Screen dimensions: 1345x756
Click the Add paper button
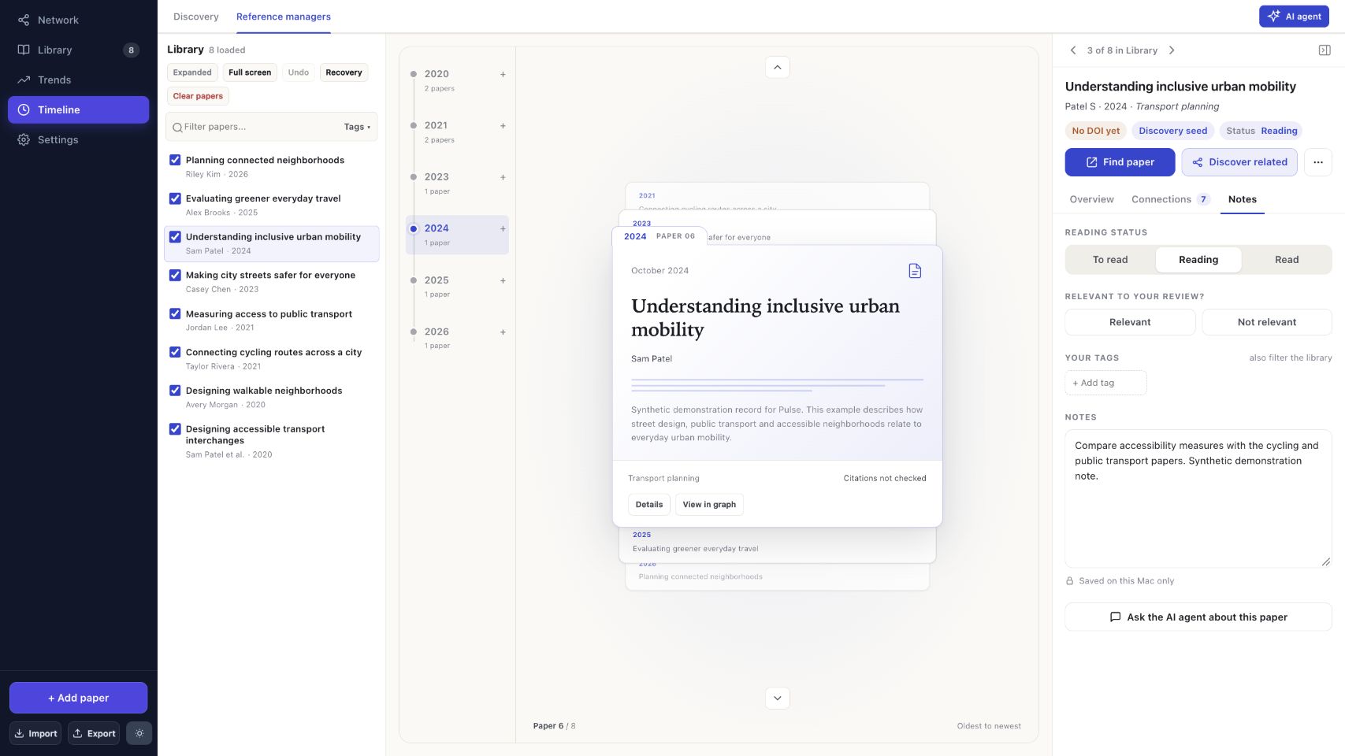click(78, 698)
